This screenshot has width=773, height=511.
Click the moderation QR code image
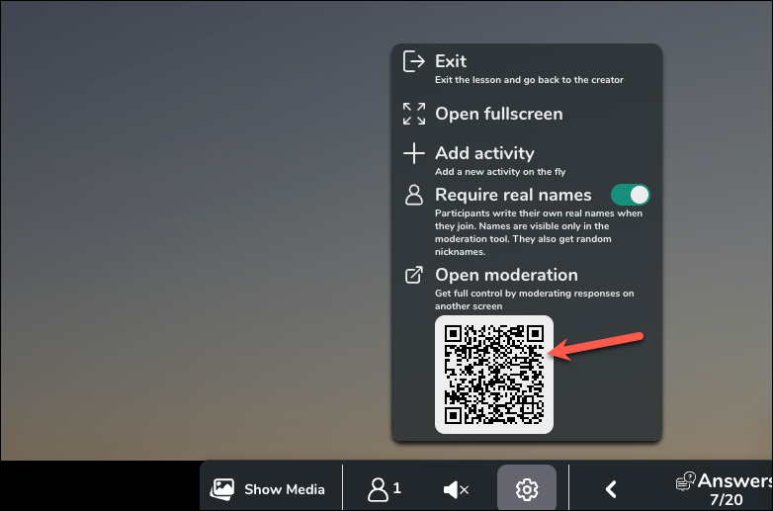tap(494, 375)
